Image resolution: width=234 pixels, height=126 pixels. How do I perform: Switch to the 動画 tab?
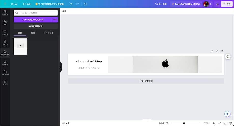point(33,33)
